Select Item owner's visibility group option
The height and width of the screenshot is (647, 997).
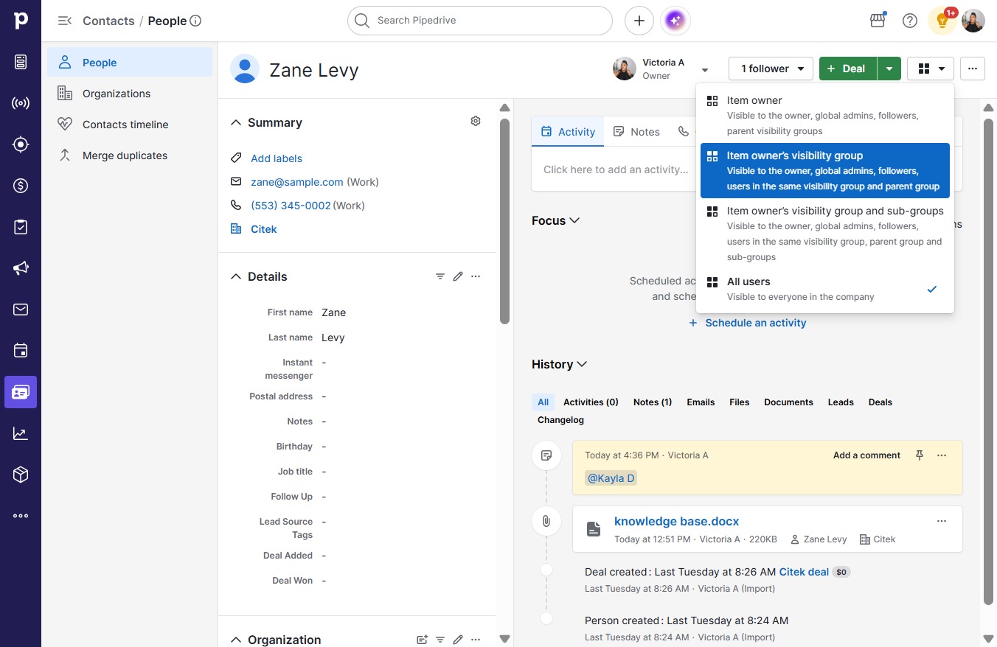(x=825, y=170)
